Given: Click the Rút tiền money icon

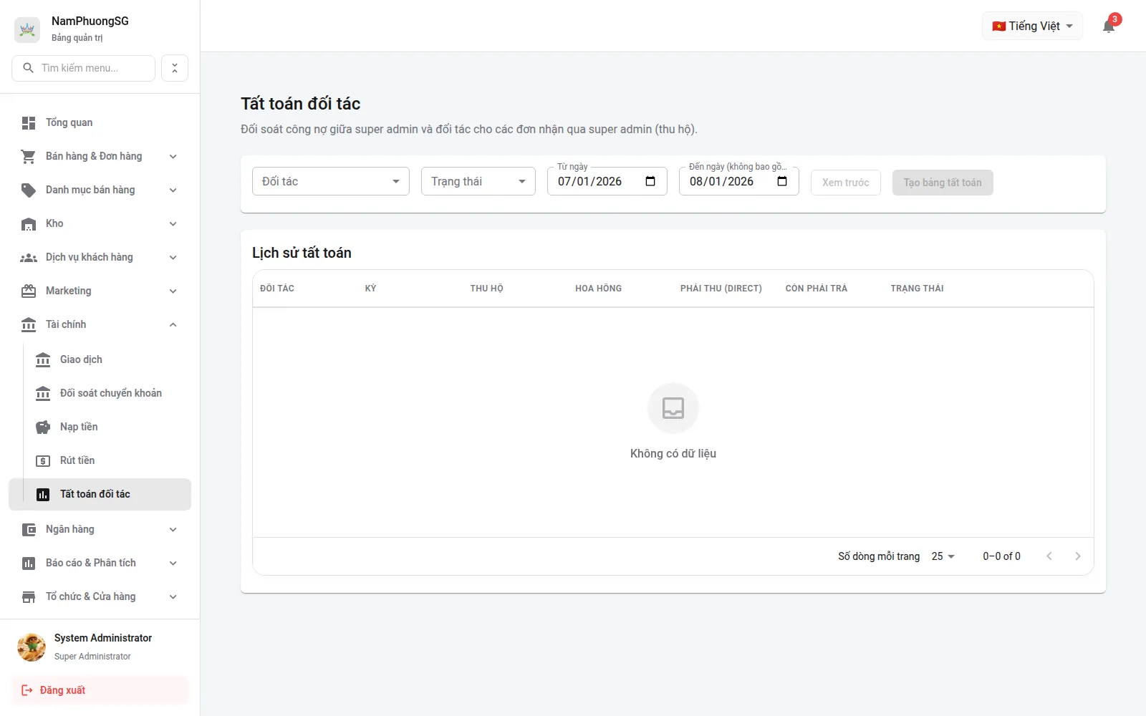Looking at the screenshot, I should pyautogui.click(x=43, y=461).
